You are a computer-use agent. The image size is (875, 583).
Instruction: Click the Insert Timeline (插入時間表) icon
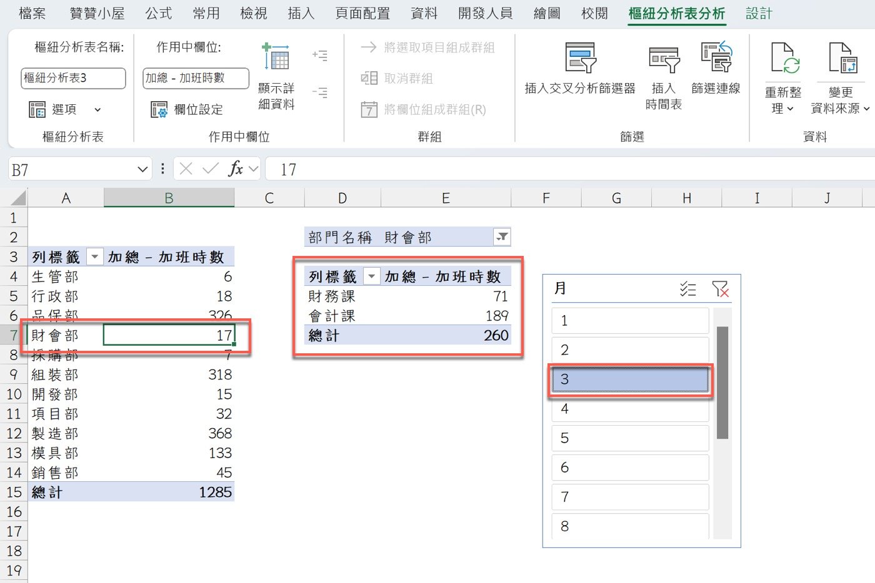(663, 61)
